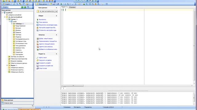Image resolution: width=197 pixels, height=110 pixels.
Task: Click Добавить в избранные запросы link
Action: [x=48, y=50]
